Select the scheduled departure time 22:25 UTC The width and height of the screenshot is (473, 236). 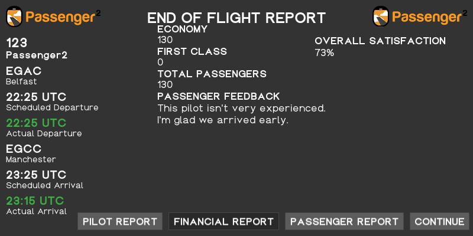[x=36, y=97]
